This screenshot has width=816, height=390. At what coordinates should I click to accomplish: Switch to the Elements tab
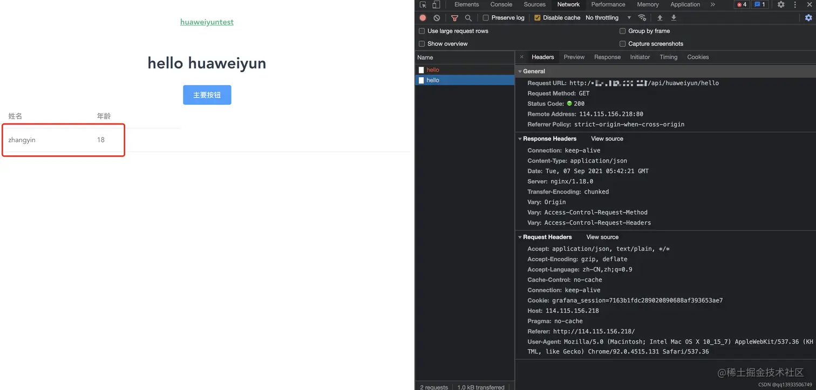coord(466,4)
